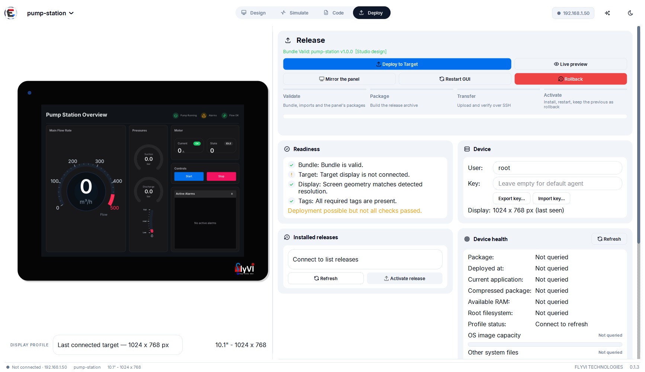Click the Flow OK indicator icon
Screen dimensions: 645x372
(x=224, y=115)
